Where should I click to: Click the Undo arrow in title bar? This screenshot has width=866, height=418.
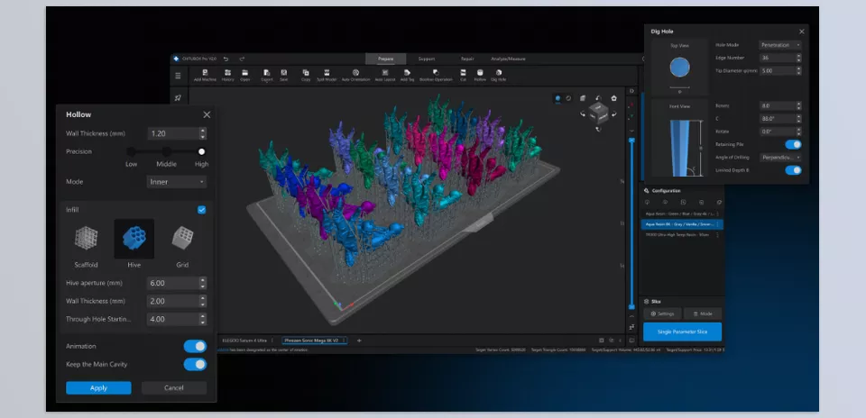(x=226, y=59)
